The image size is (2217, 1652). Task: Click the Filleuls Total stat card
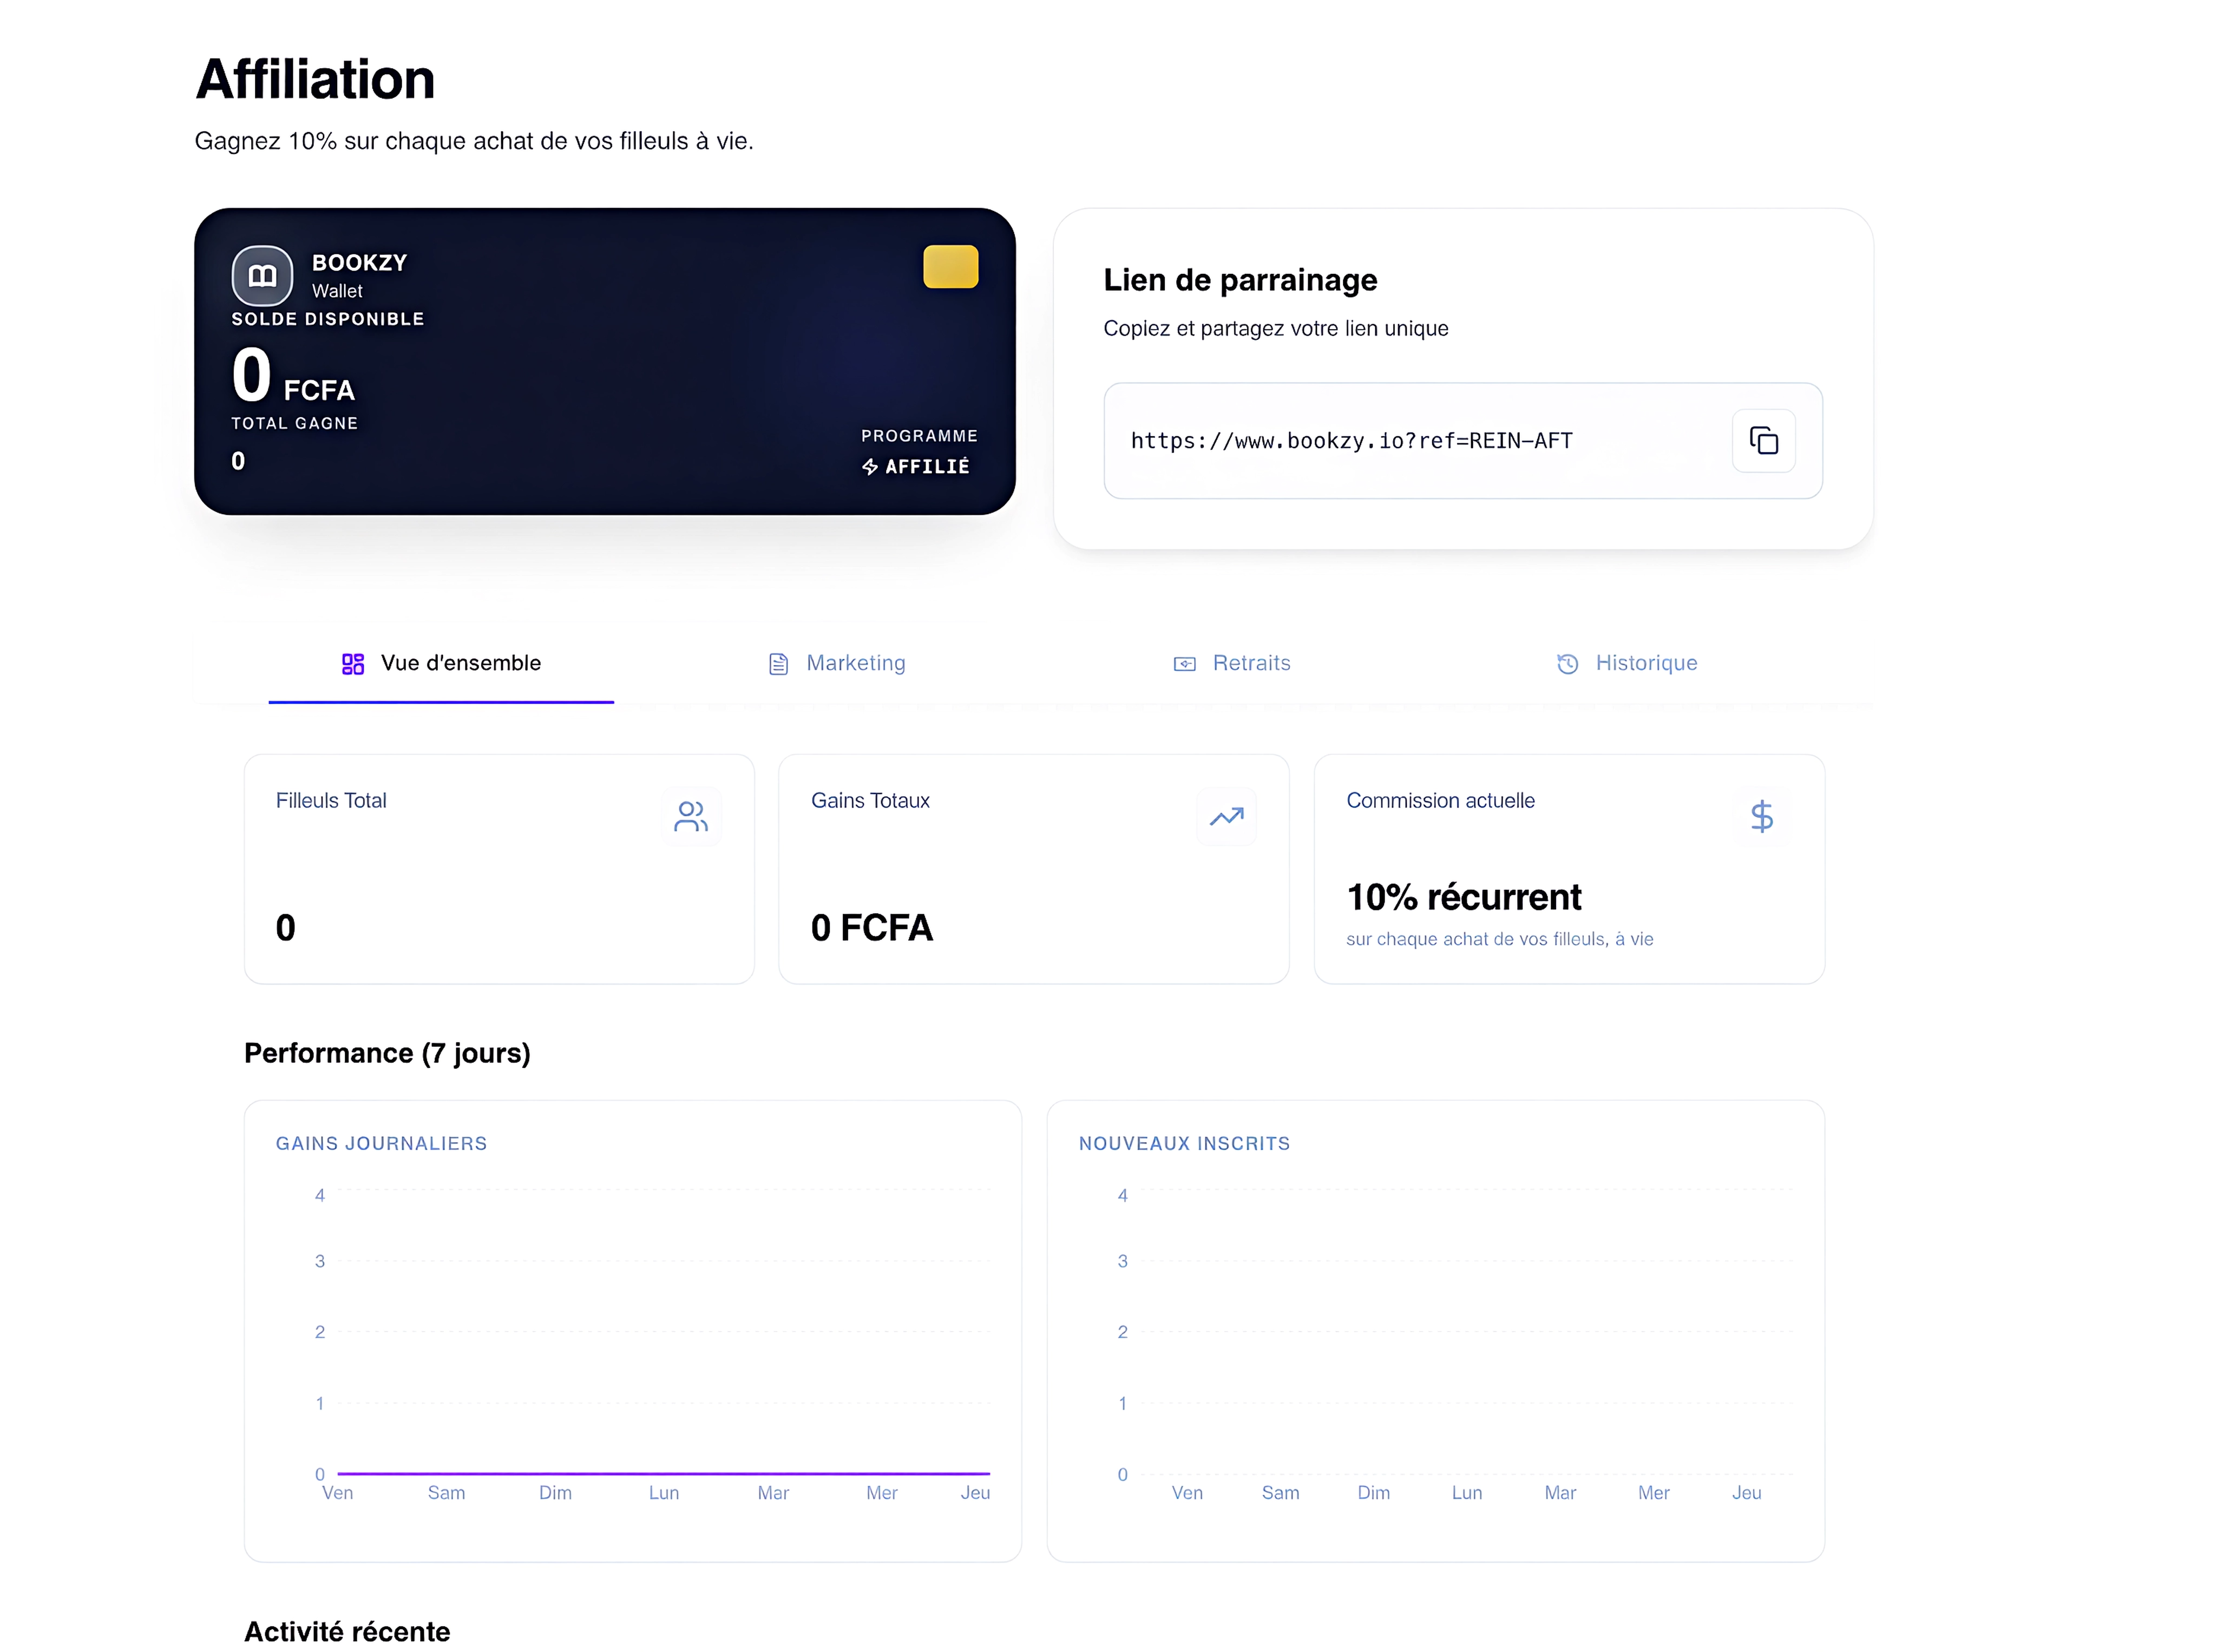point(499,869)
